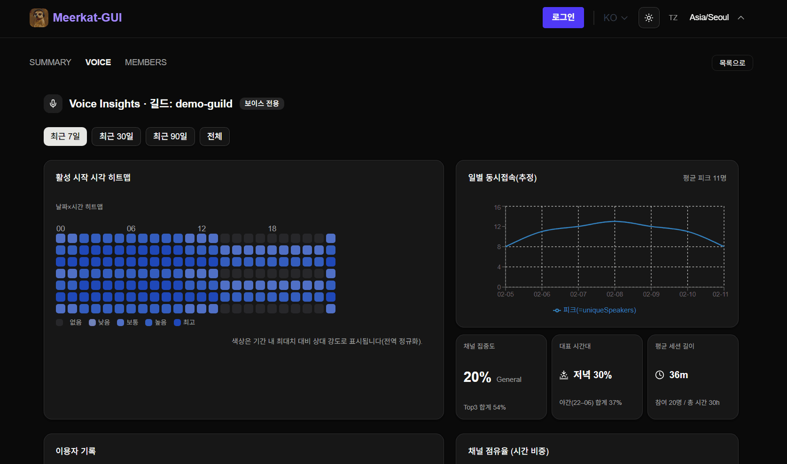Image resolution: width=787 pixels, height=464 pixels.
Task: Click the clock icon next to 36m
Action: point(660,374)
